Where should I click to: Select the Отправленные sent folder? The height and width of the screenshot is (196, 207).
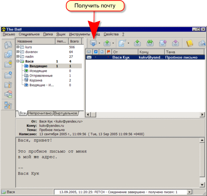tap(41, 76)
